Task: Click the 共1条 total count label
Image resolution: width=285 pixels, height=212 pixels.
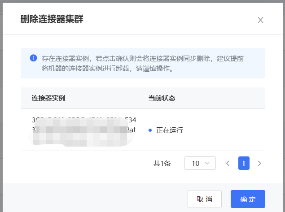Action: tap(162, 164)
